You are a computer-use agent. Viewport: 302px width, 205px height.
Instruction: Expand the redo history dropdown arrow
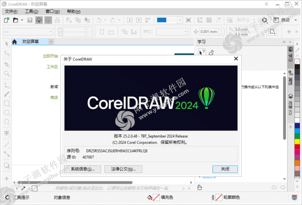119,20
